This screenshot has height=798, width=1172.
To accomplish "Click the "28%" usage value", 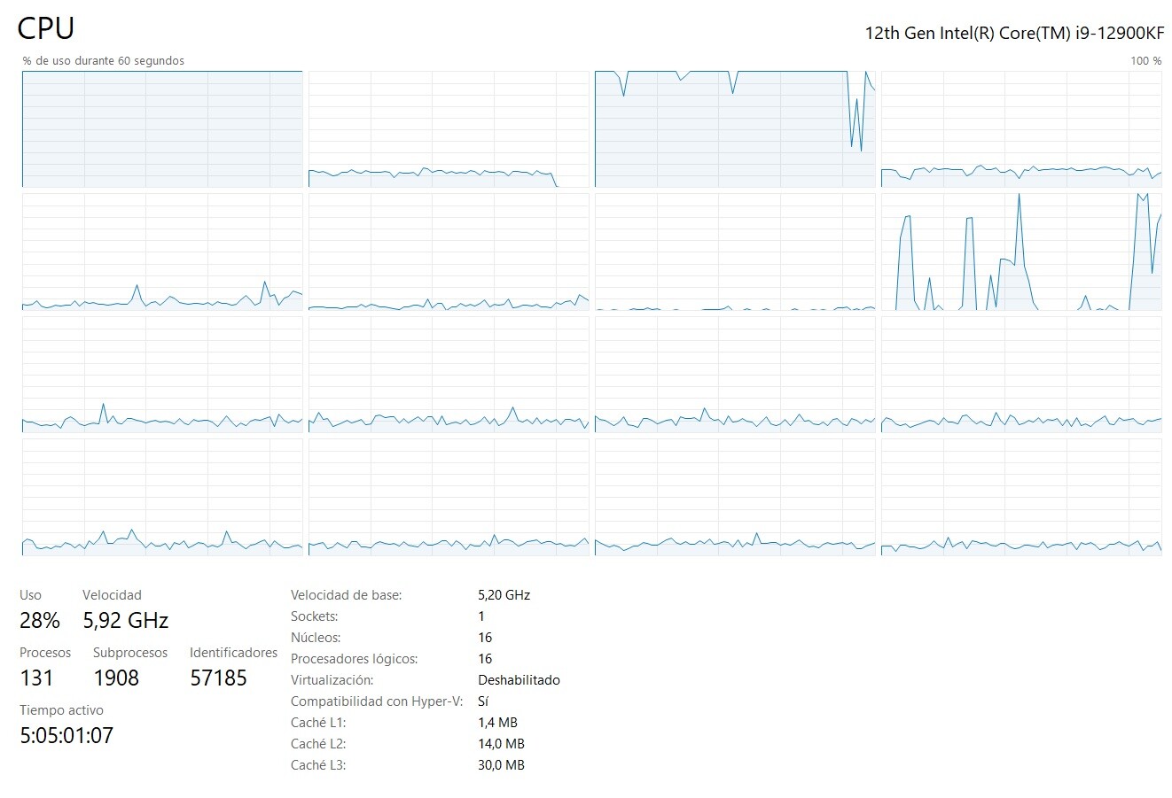I will pos(40,621).
